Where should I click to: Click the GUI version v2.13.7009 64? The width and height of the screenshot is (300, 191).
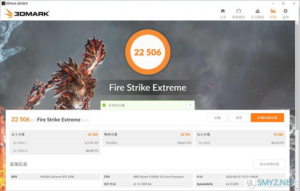tap(142, 184)
